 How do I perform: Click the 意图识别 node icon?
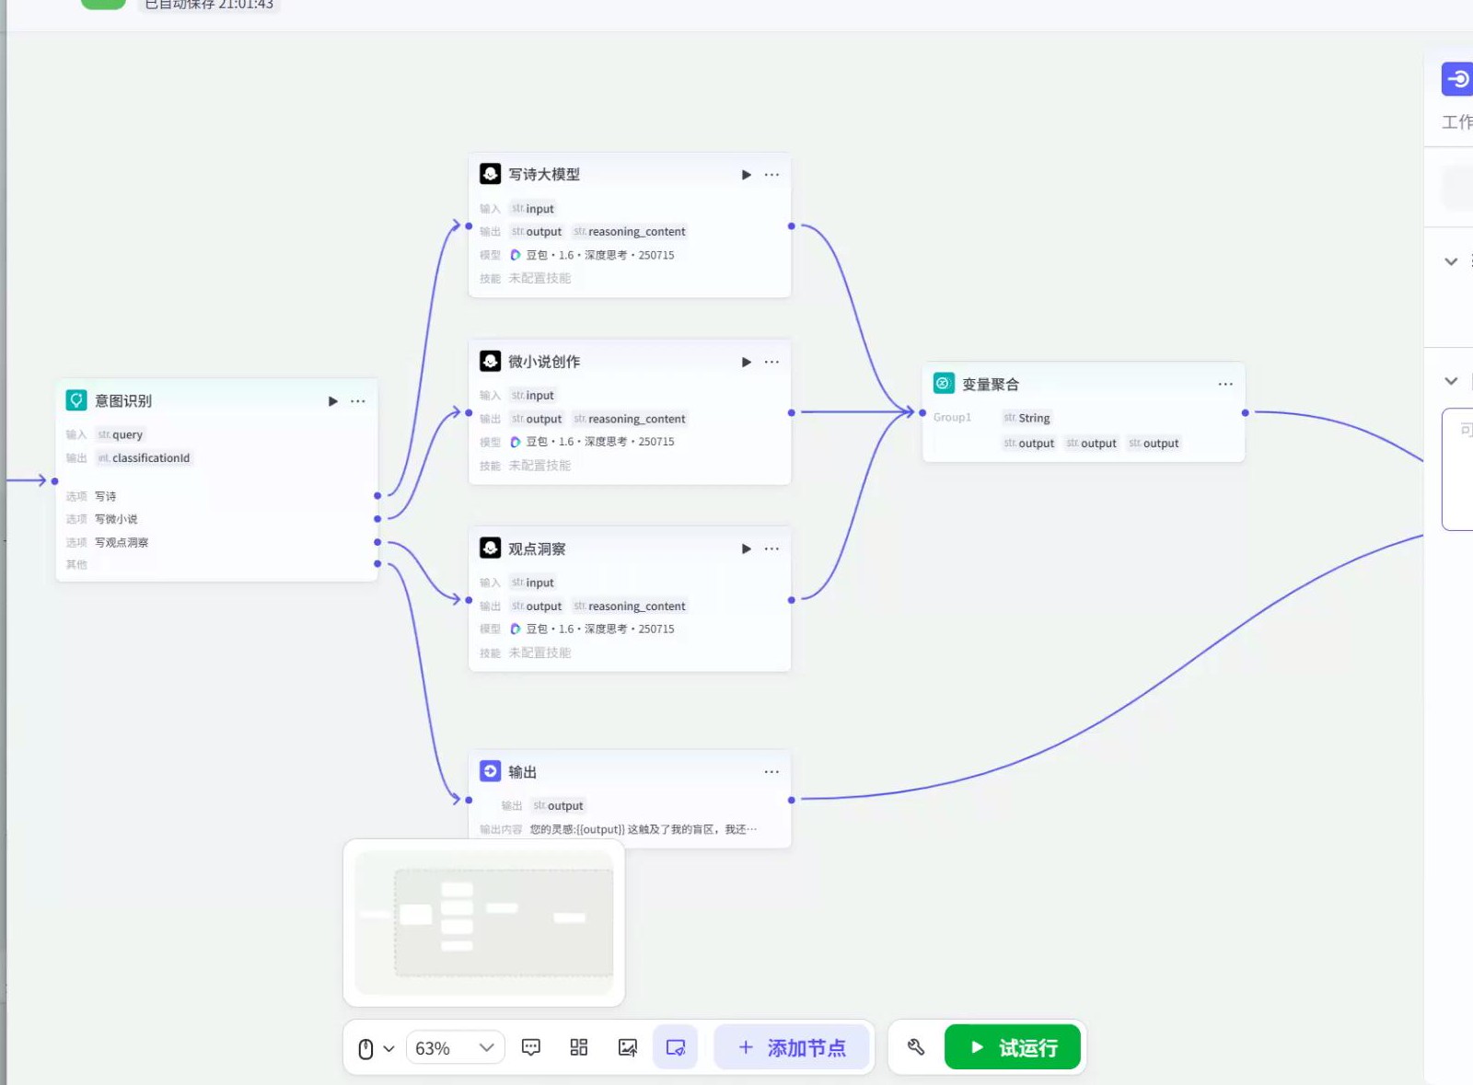click(x=76, y=400)
